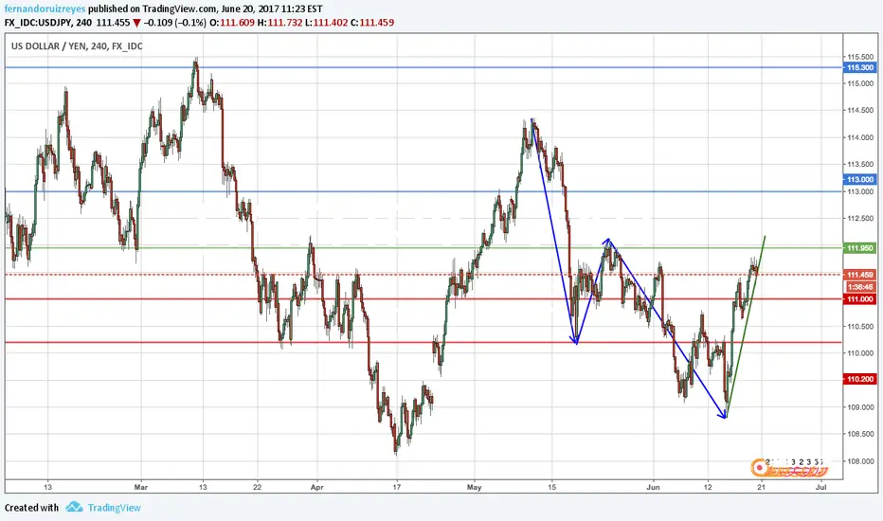883x521 pixels.
Task: Select the red 110.200 price label
Action: [859, 379]
